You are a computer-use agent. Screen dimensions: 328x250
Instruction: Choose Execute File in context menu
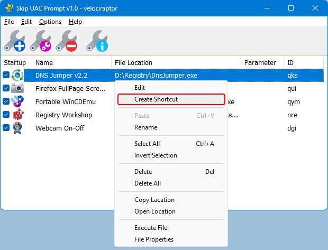pos(171,228)
